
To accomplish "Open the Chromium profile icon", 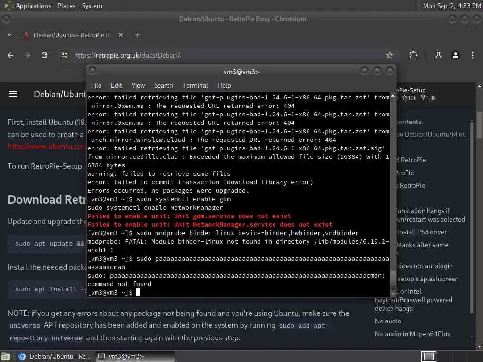I will tap(455, 55).
